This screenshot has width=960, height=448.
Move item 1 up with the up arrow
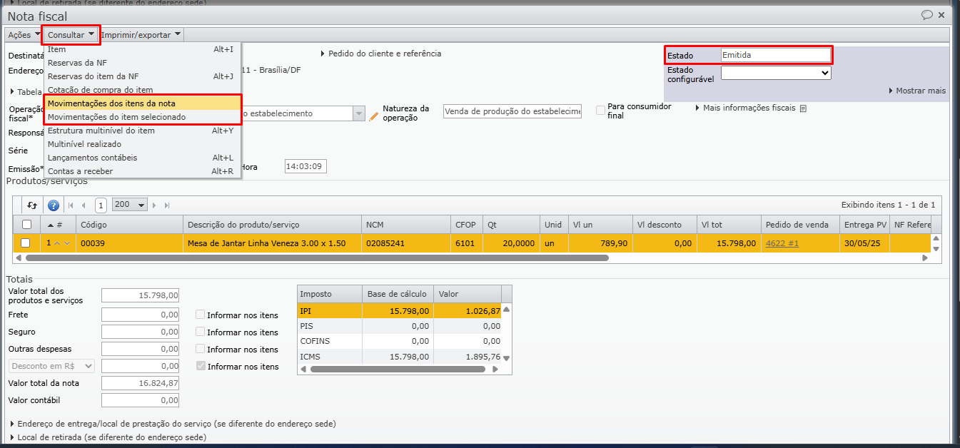pyautogui.click(x=57, y=243)
